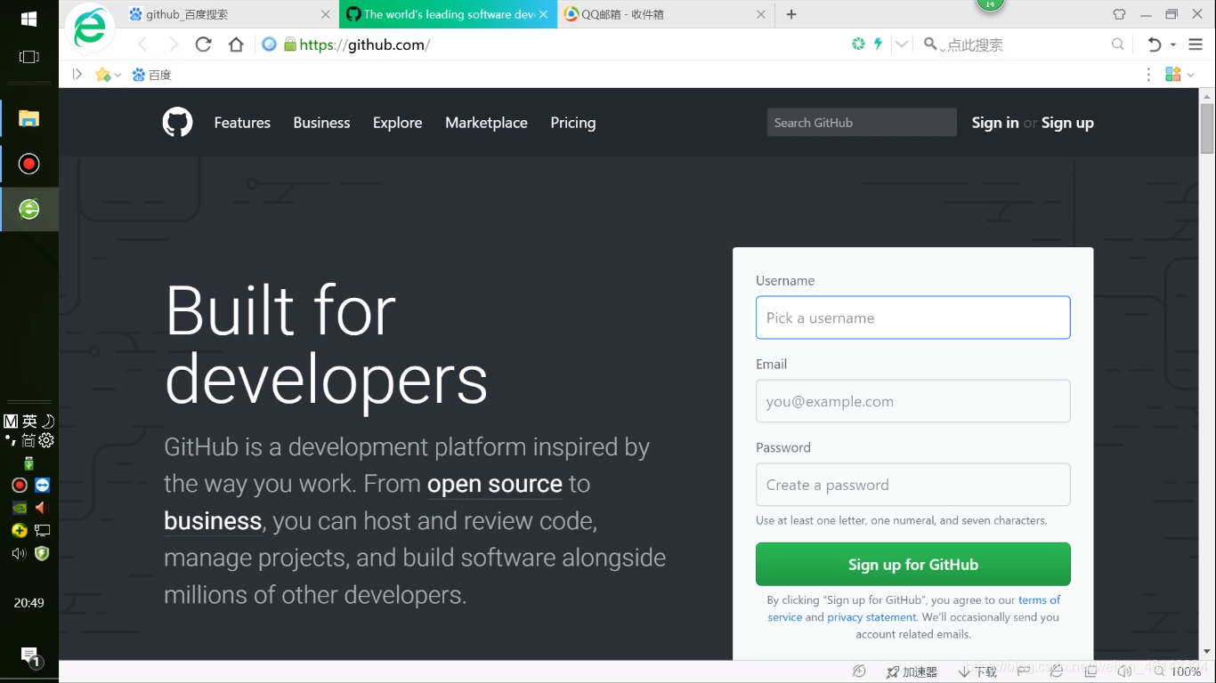
Task: Open the Features menu item
Action: click(x=242, y=123)
